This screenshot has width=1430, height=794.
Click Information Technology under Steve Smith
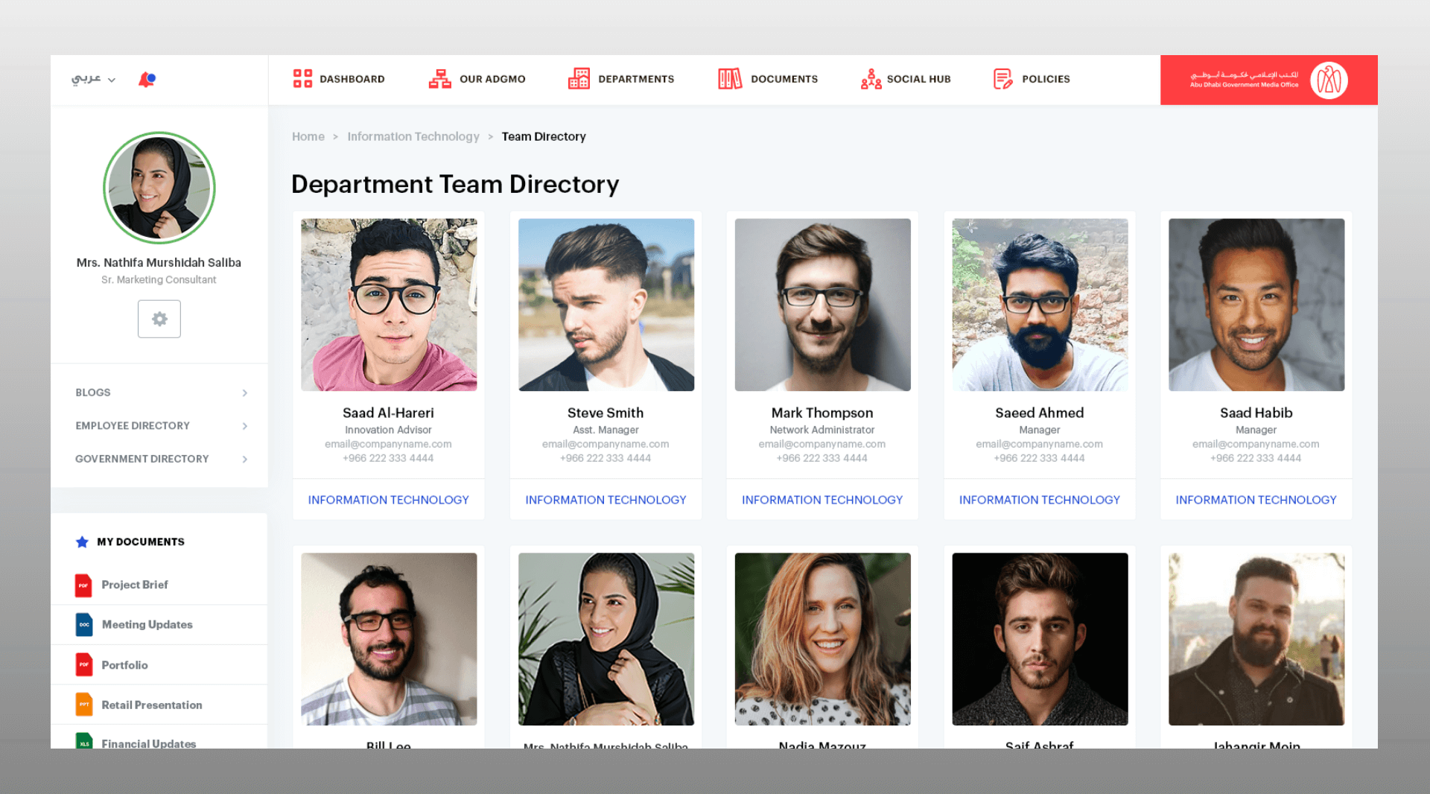[x=606, y=500]
